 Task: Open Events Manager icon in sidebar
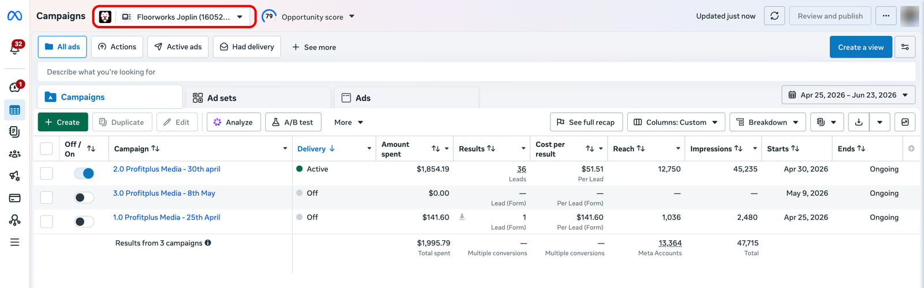(15, 219)
